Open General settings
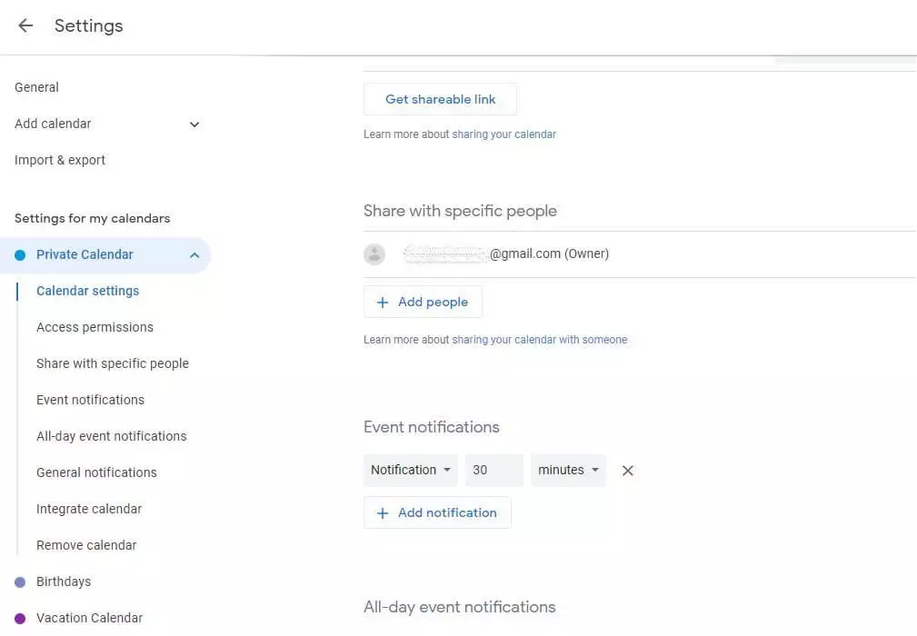The image size is (917, 636). click(x=37, y=88)
